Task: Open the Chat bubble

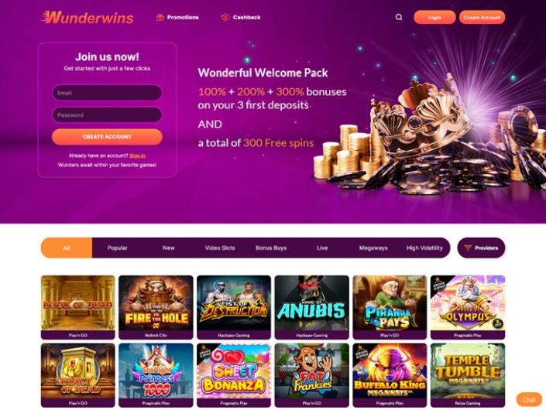Action: [x=529, y=400]
